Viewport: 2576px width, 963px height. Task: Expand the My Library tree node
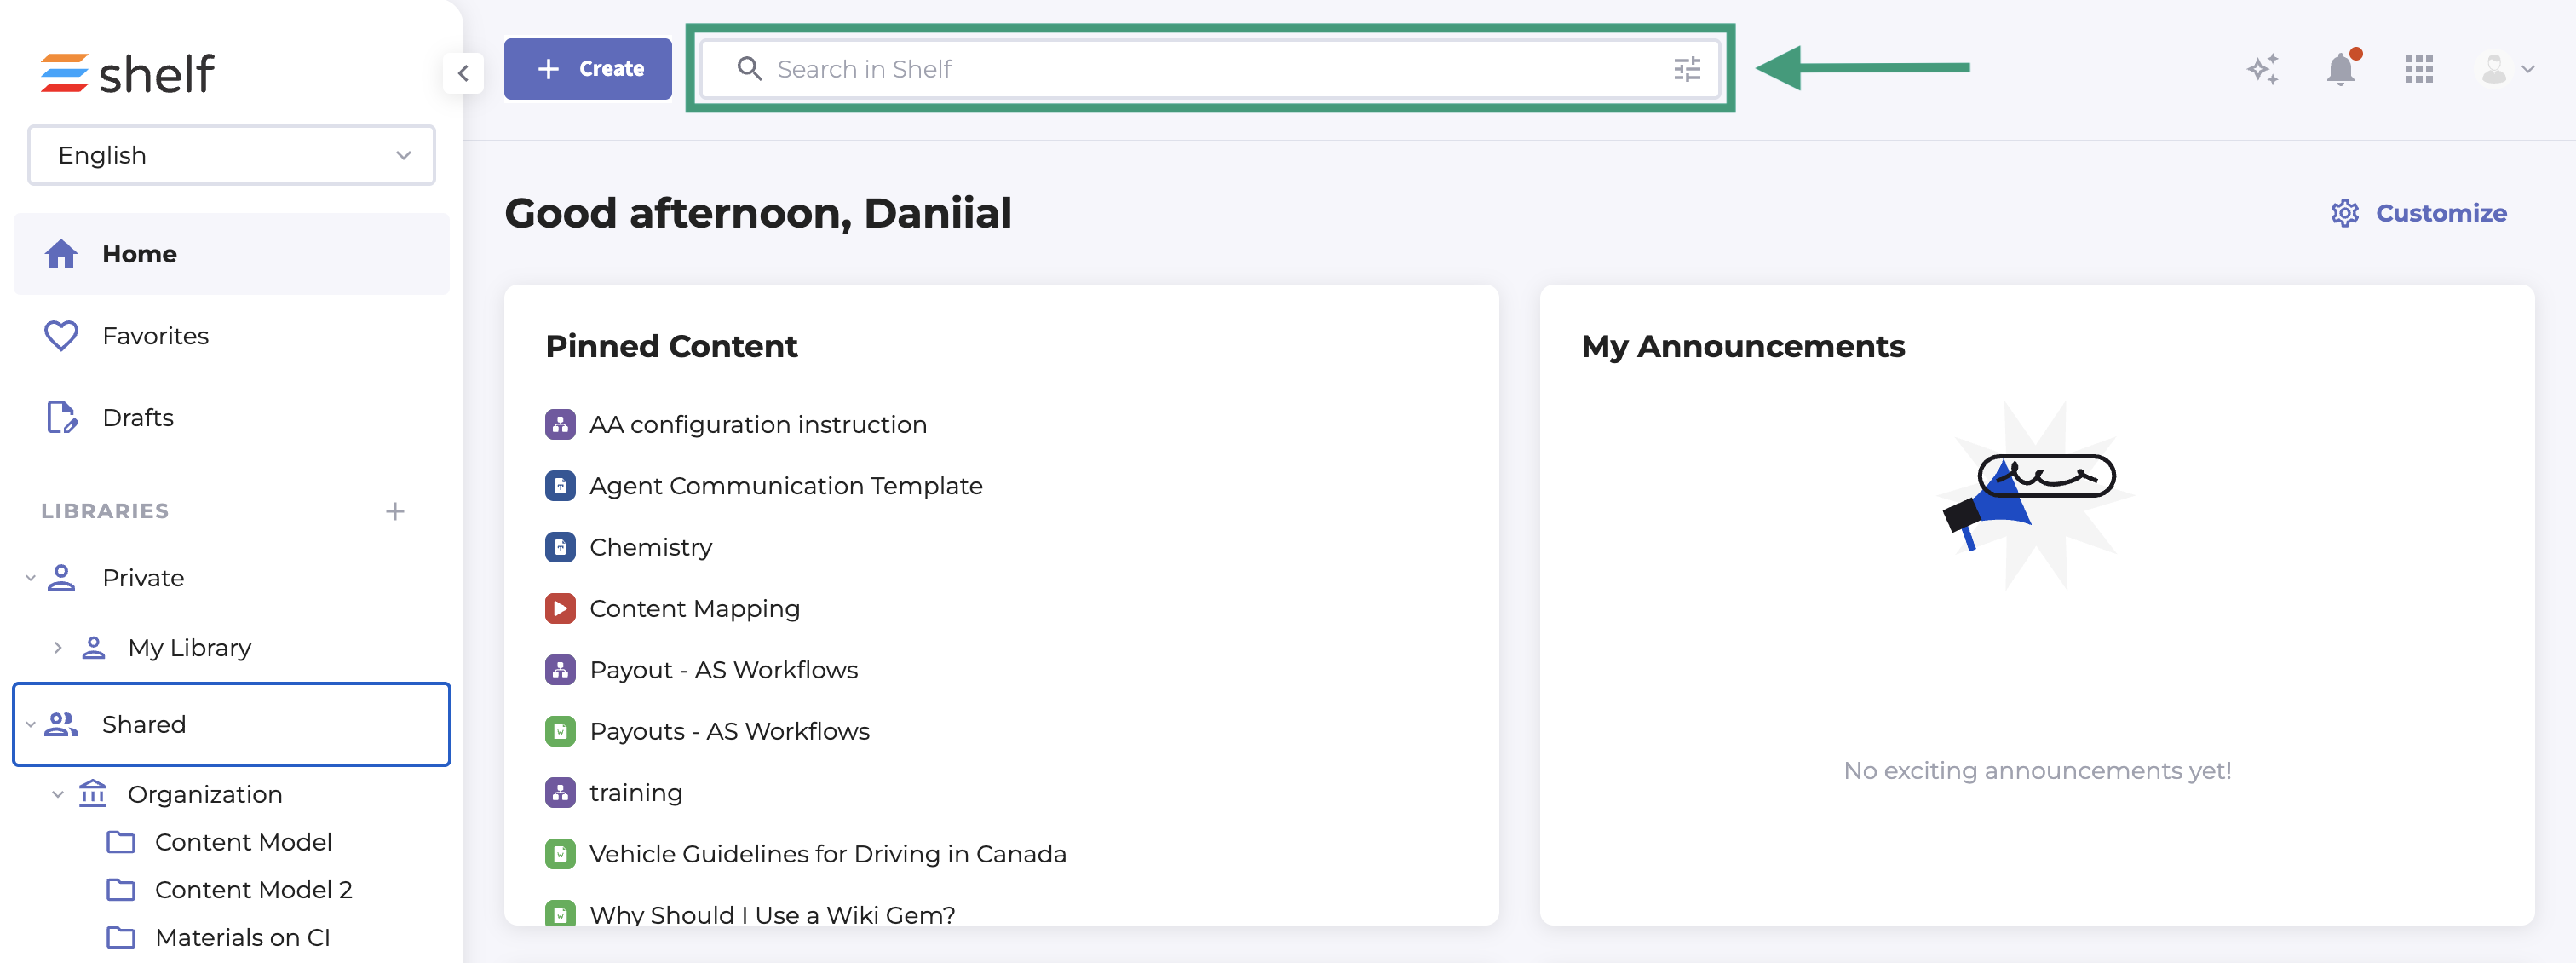point(58,648)
